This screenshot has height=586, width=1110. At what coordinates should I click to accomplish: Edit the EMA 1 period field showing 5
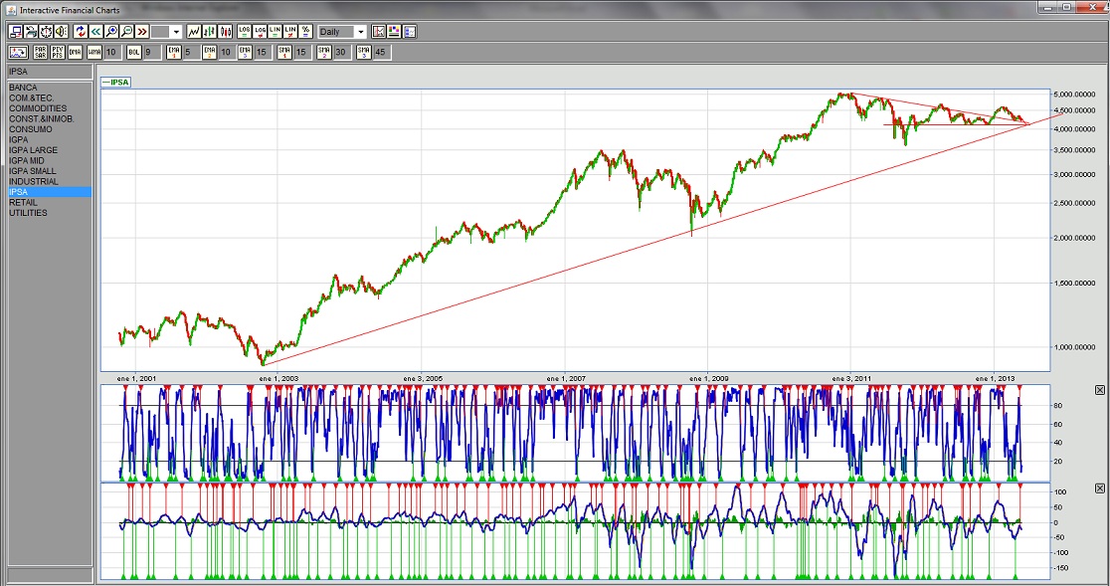point(192,53)
